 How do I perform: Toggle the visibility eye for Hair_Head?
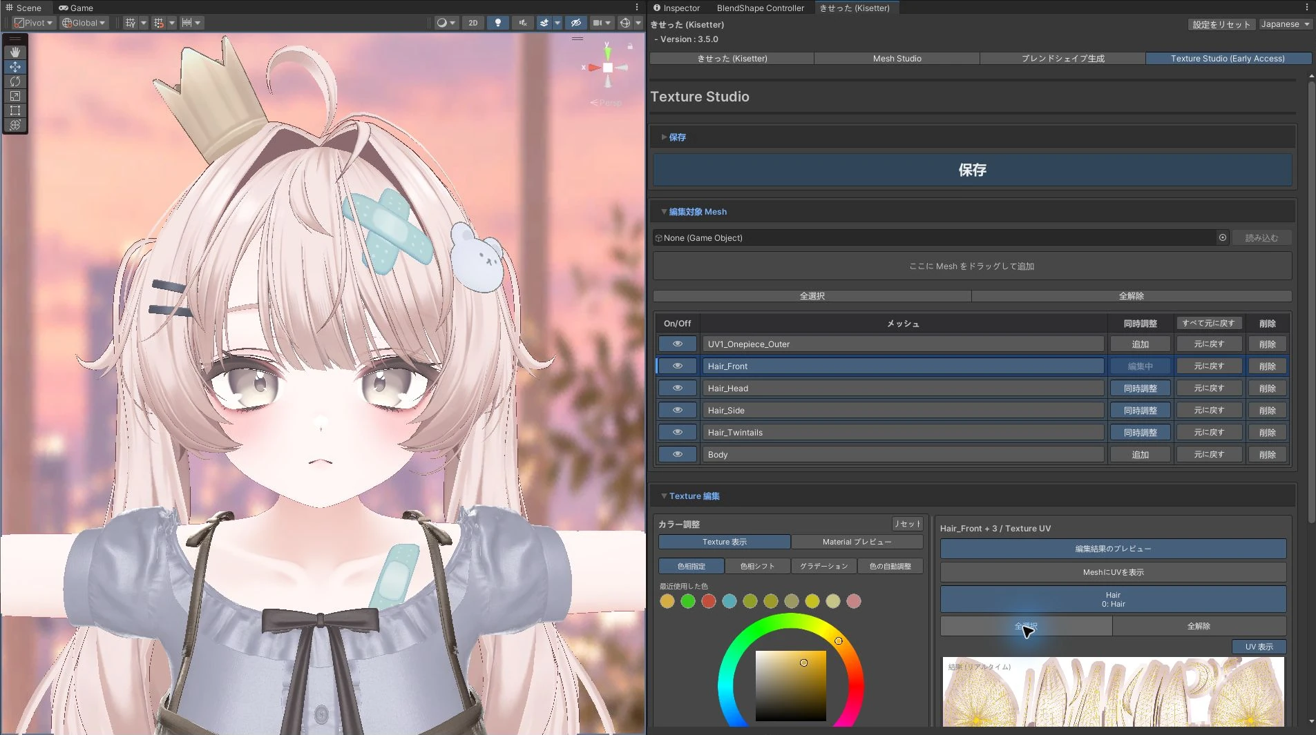(x=677, y=388)
